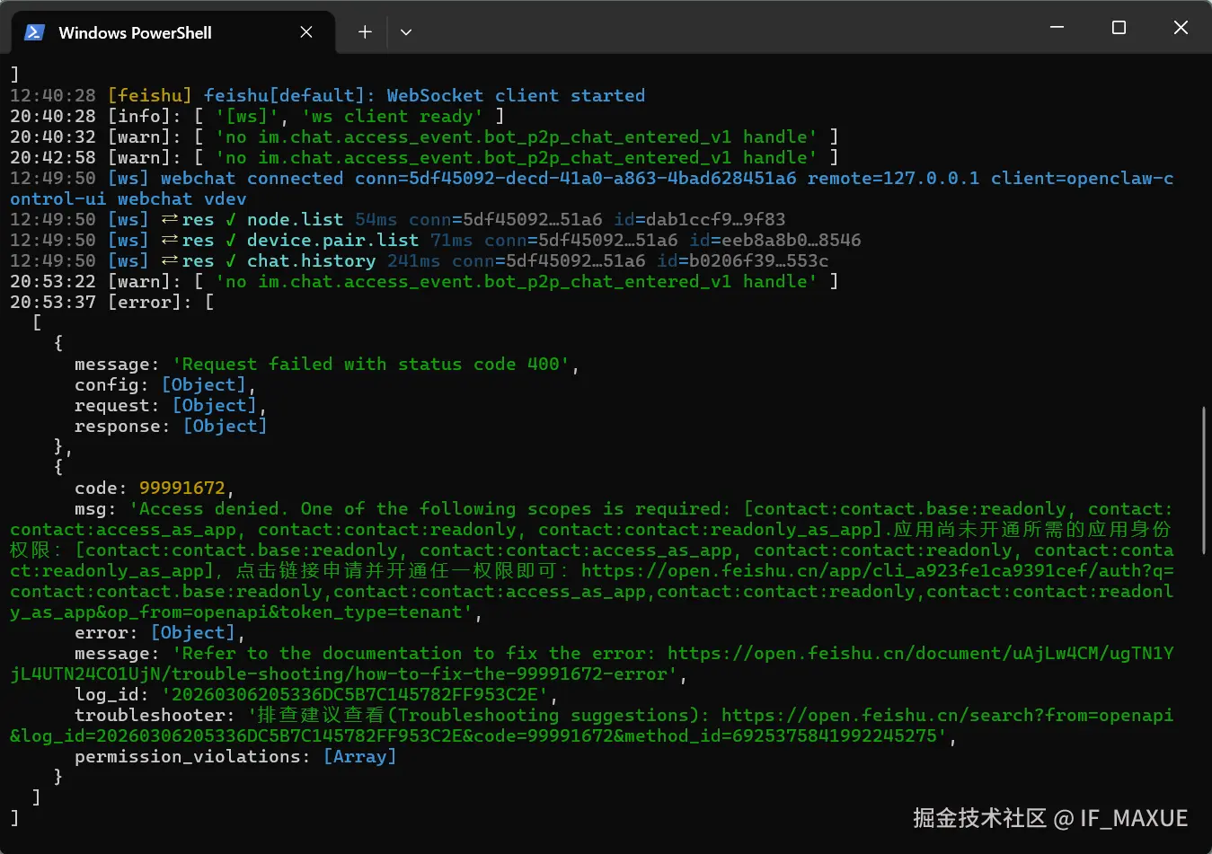Click the PowerShell icon on the tab
1212x854 pixels.
34,32
